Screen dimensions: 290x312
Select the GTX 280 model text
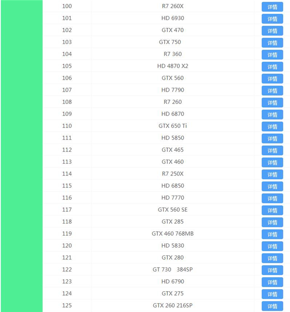point(173,257)
